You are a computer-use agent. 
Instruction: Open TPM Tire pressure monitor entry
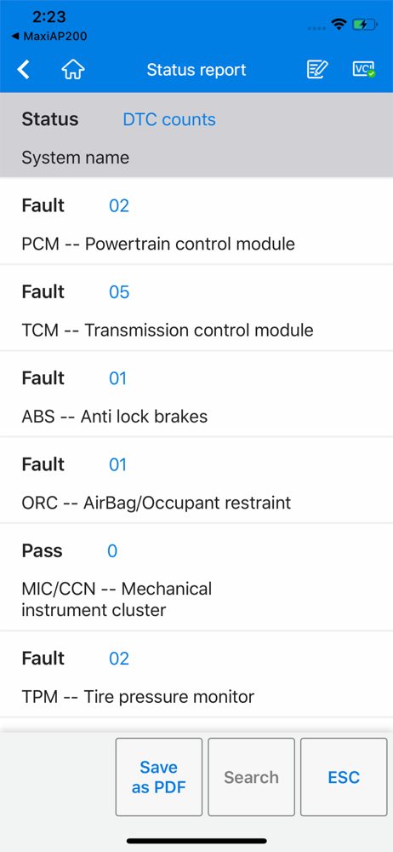click(x=196, y=674)
